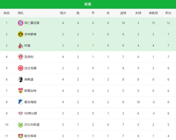Open the 拜仁慕尼黑 team link

[32, 23]
